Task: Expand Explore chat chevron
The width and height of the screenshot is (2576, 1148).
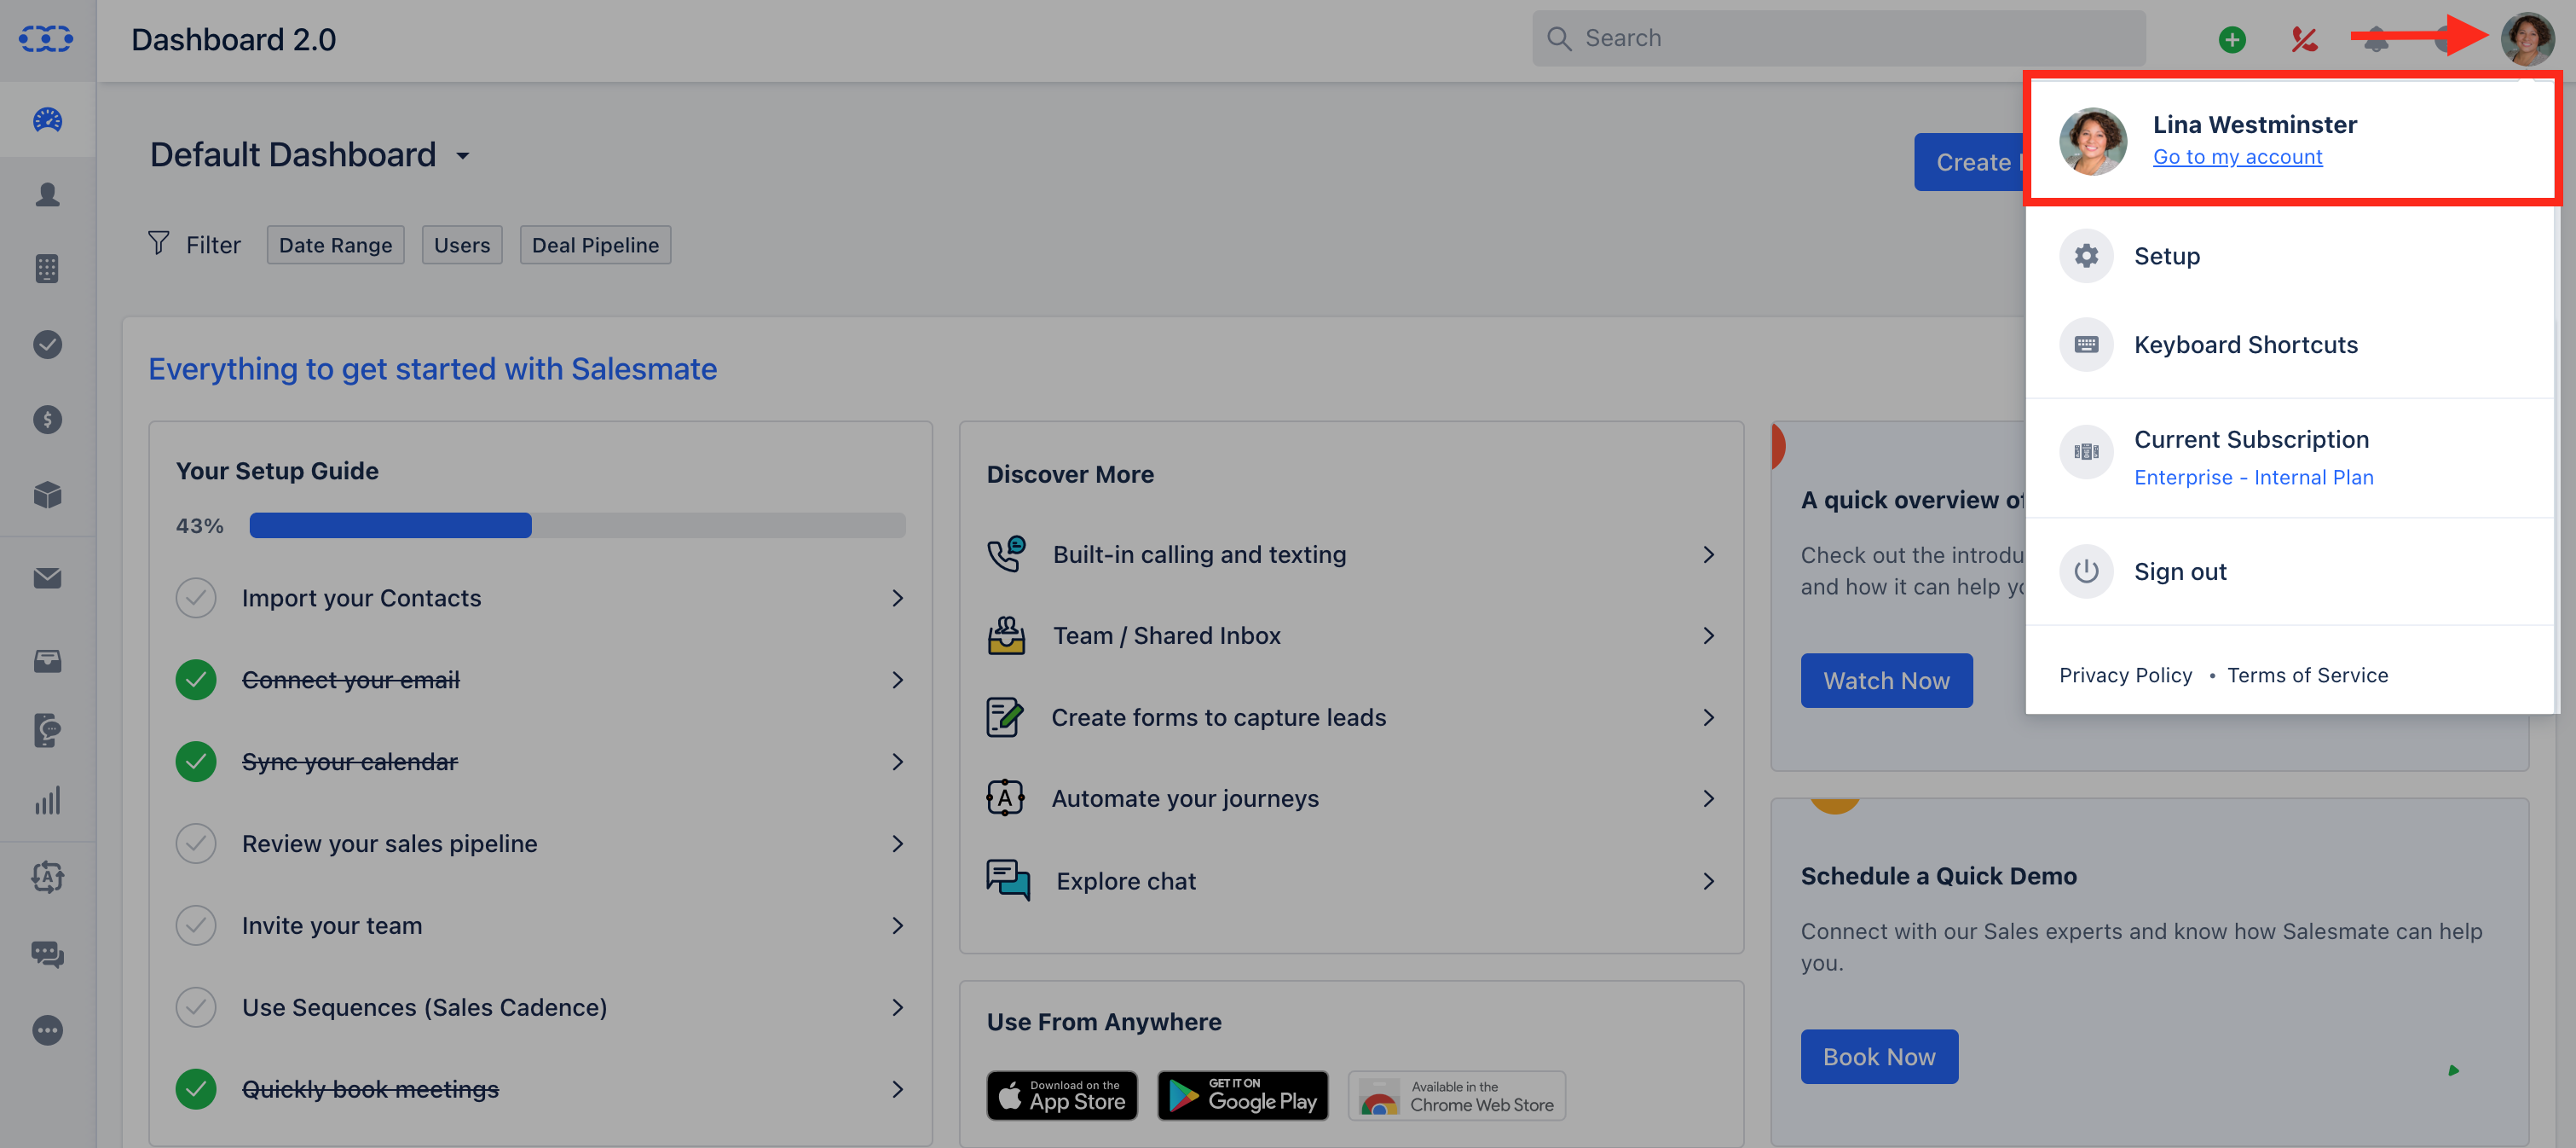Action: (x=1709, y=881)
